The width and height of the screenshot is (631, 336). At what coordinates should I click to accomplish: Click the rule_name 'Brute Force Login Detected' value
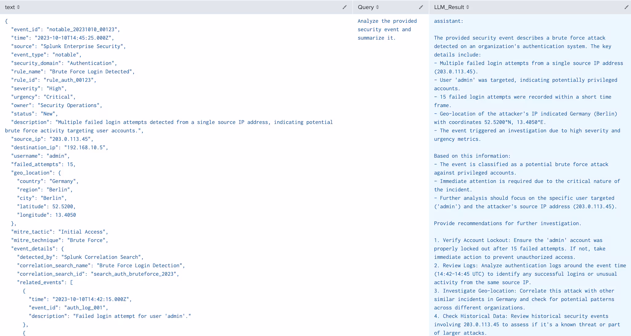coord(91,72)
